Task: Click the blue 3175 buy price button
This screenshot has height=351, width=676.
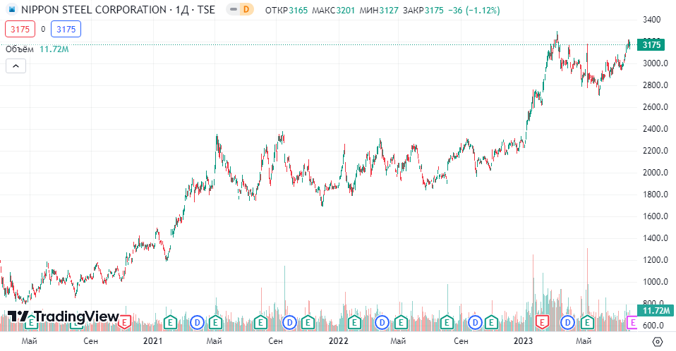Action: click(66, 30)
